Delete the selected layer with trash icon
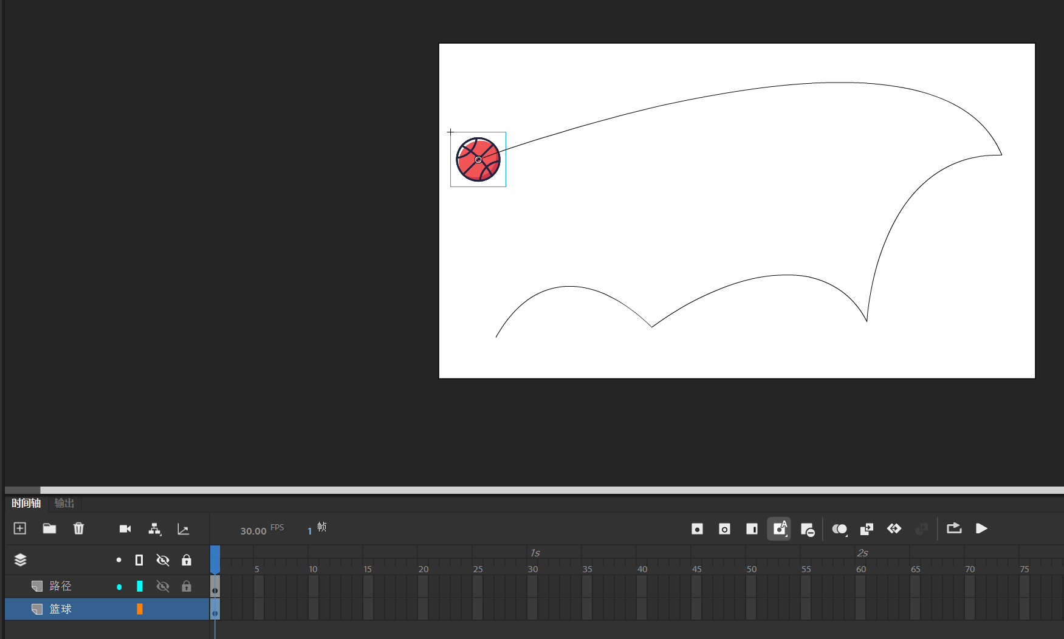This screenshot has width=1064, height=639. (78, 528)
